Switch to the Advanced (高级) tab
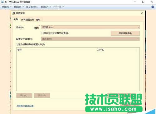Screen dimensions: 156x114 38,20
